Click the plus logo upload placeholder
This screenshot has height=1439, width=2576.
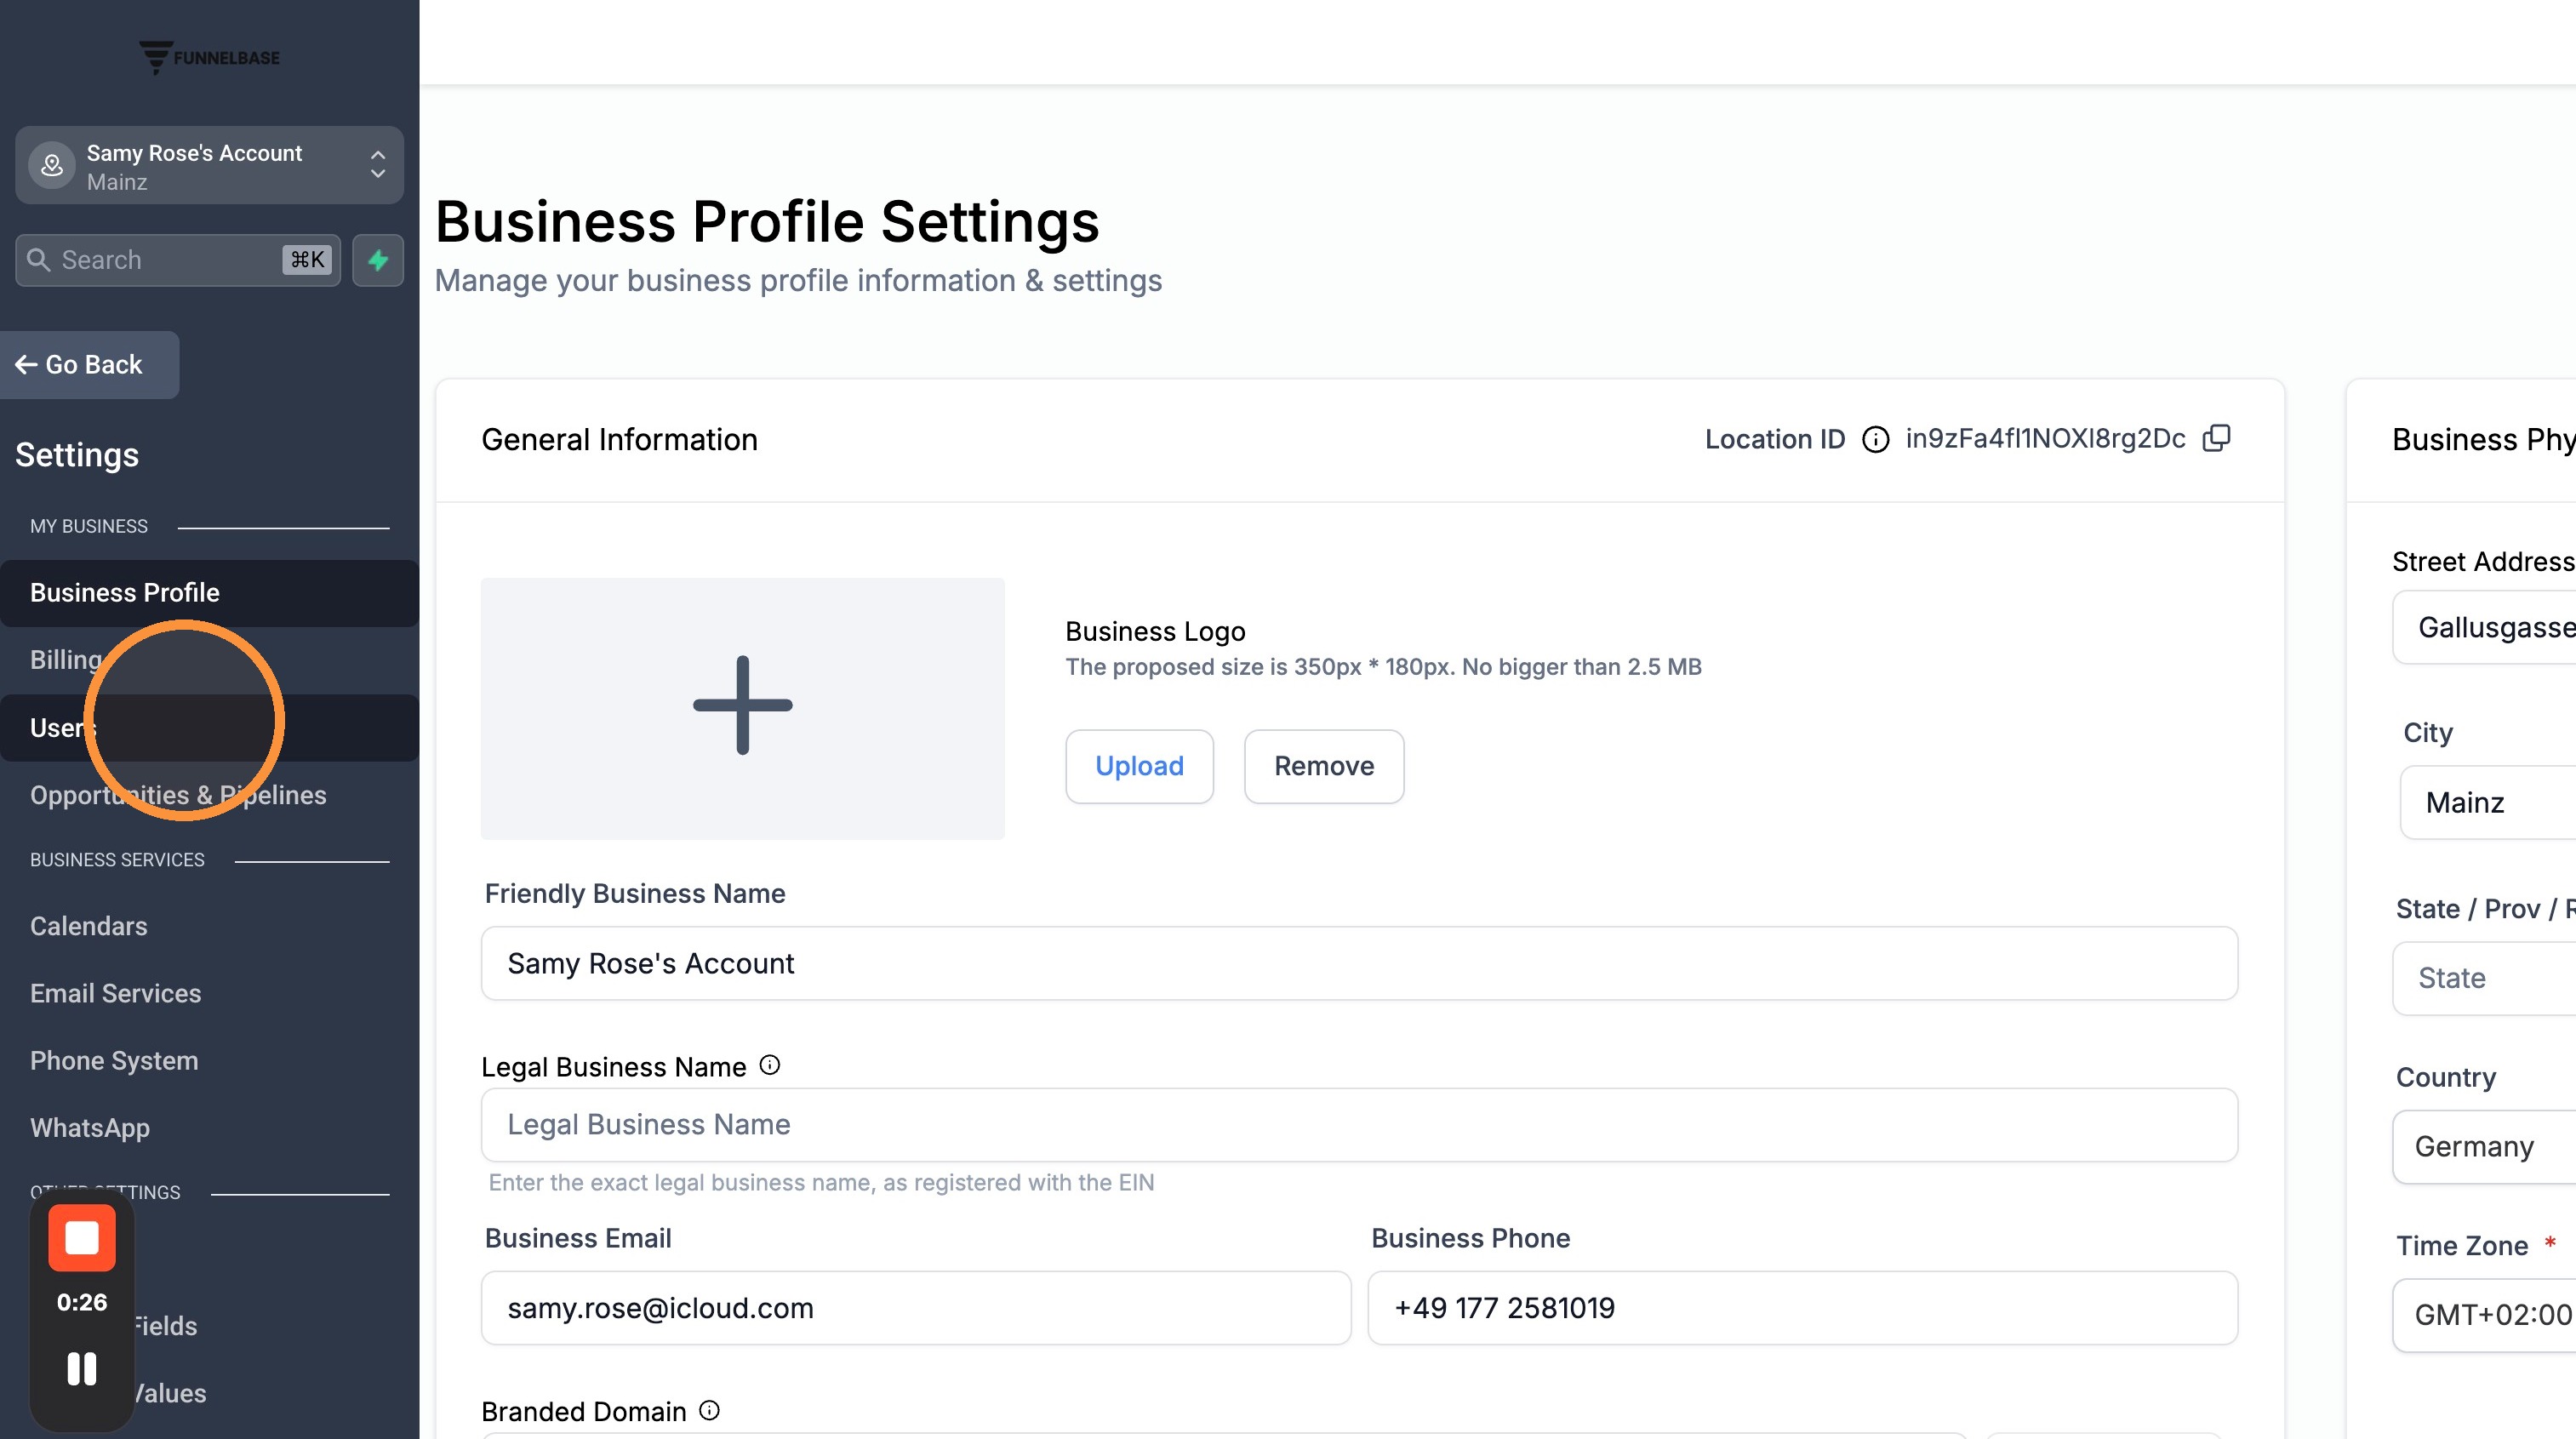pyautogui.click(x=743, y=708)
